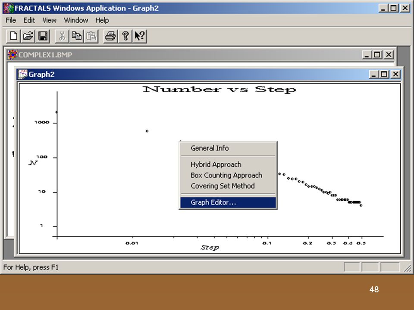Print using the printer icon
This screenshot has height=310, width=414.
[x=110, y=36]
